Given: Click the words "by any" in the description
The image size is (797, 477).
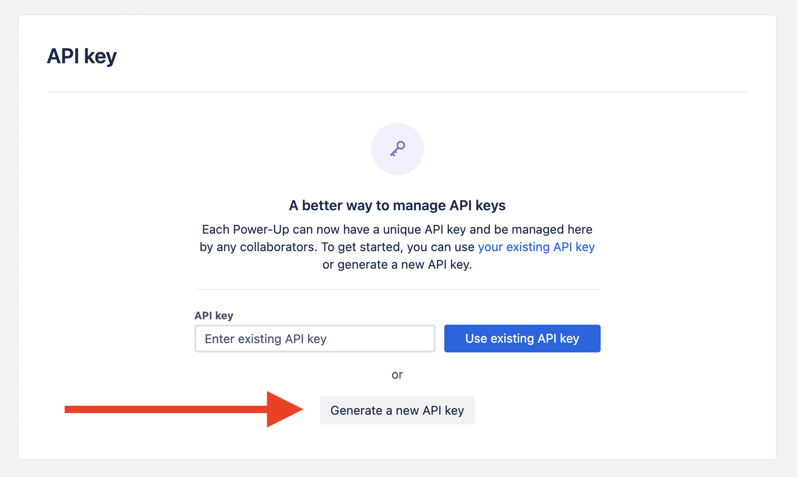Looking at the screenshot, I should (218, 247).
